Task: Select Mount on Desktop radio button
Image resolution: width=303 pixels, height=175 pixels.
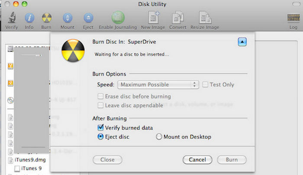Action: coord(159,137)
